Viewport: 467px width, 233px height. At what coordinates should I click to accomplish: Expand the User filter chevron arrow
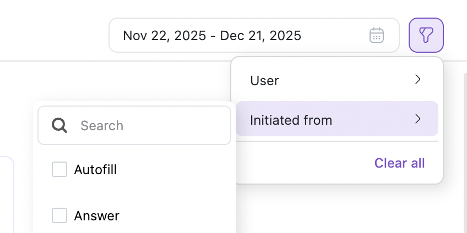click(417, 80)
